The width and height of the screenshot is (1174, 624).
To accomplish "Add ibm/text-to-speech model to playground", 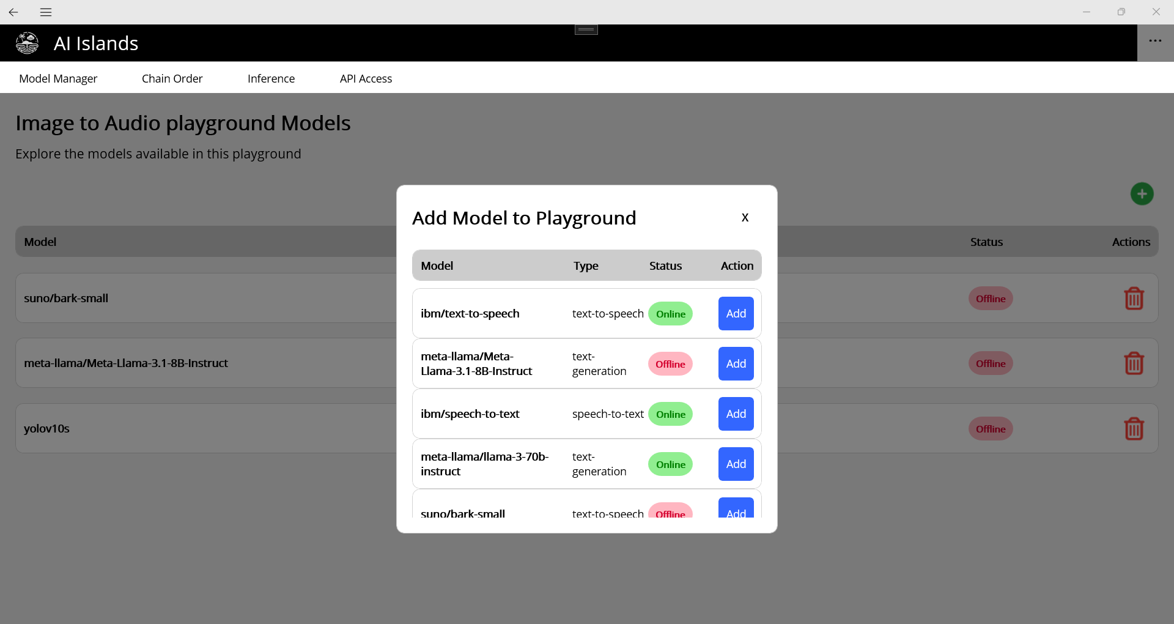I will click(x=736, y=313).
